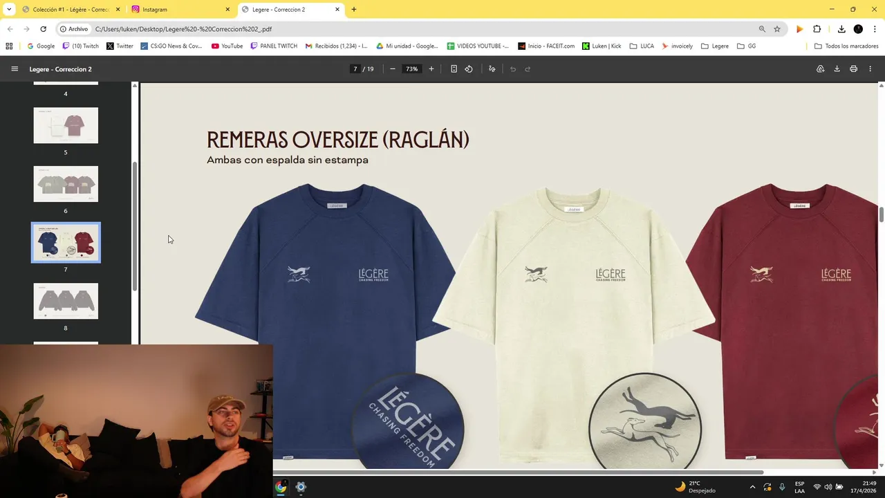Viewport: 885px width, 498px height.
Task: Open the Chrome three-dot menu
Action: (x=875, y=29)
